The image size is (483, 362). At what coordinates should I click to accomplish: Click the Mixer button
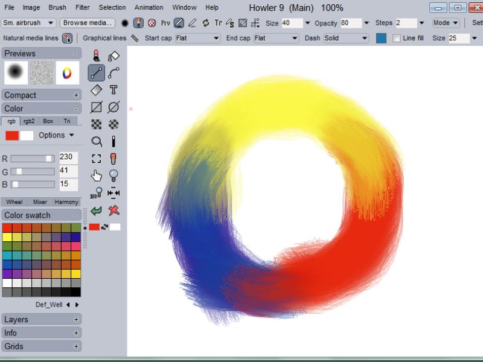[x=40, y=202]
